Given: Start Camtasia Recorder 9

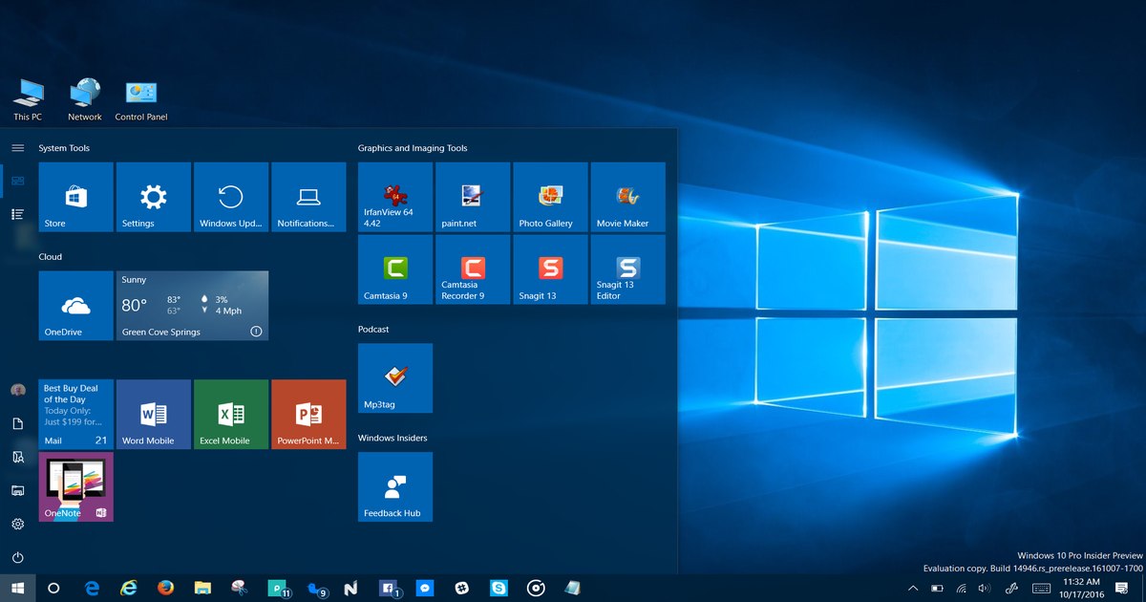Looking at the screenshot, I should coord(472,269).
